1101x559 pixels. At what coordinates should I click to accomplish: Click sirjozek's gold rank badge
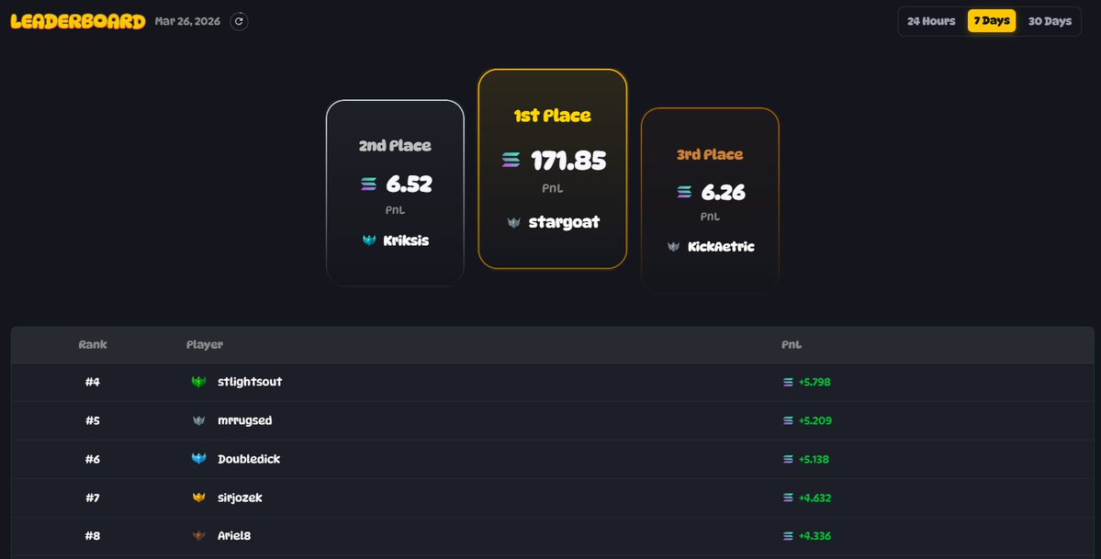[x=198, y=498]
